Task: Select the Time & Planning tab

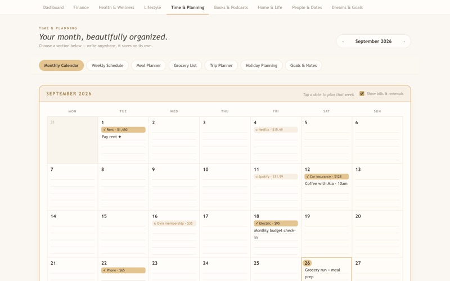Action: click(x=187, y=7)
